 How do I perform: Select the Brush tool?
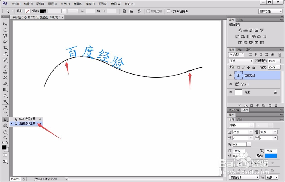(x=5, y=66)
